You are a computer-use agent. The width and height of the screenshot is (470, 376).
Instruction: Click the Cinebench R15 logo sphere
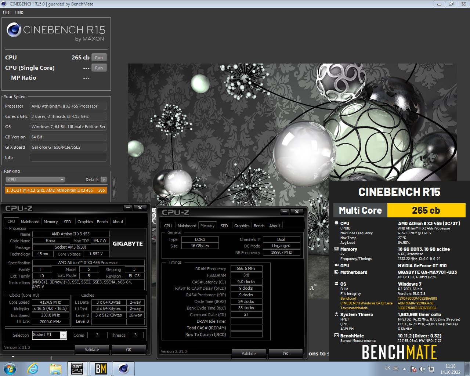coord(14,30)
